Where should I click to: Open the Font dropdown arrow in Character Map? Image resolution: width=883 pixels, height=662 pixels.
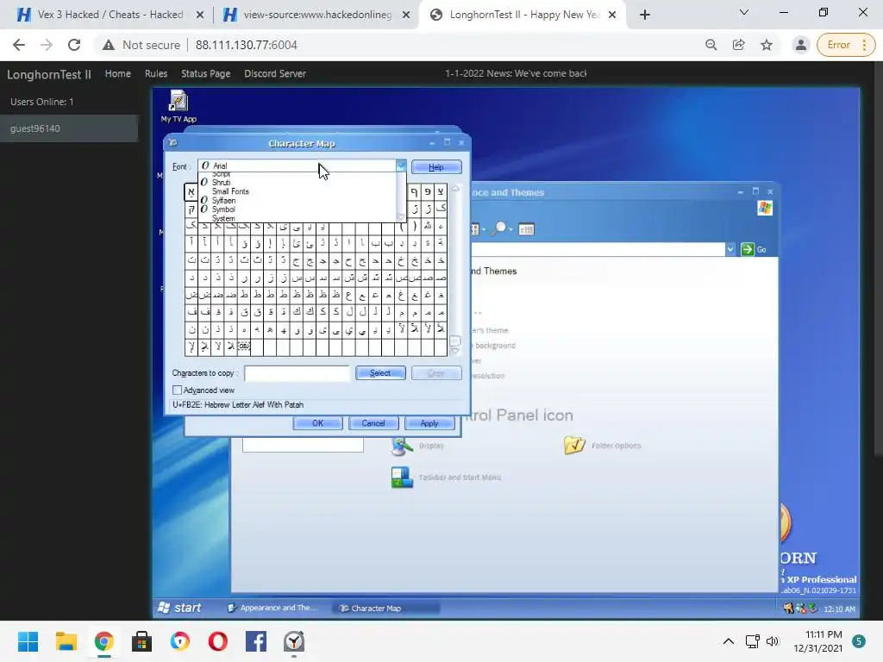click(x=400, y=165)
